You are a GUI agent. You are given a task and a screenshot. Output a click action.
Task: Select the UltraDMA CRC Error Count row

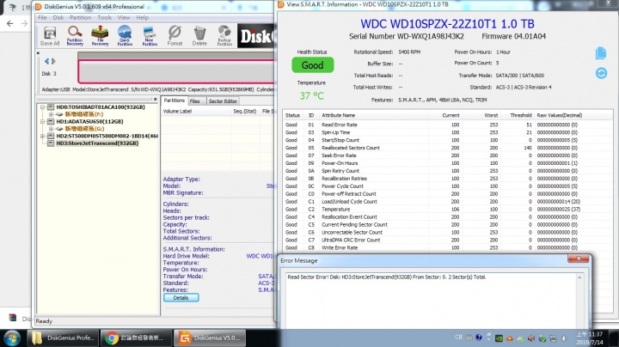click(x=448, y=240)
